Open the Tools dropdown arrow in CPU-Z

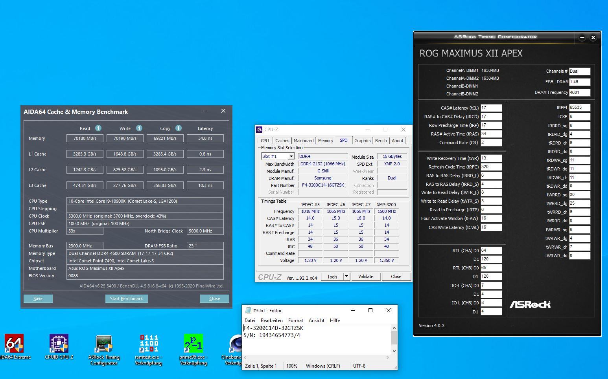point(346,276)
